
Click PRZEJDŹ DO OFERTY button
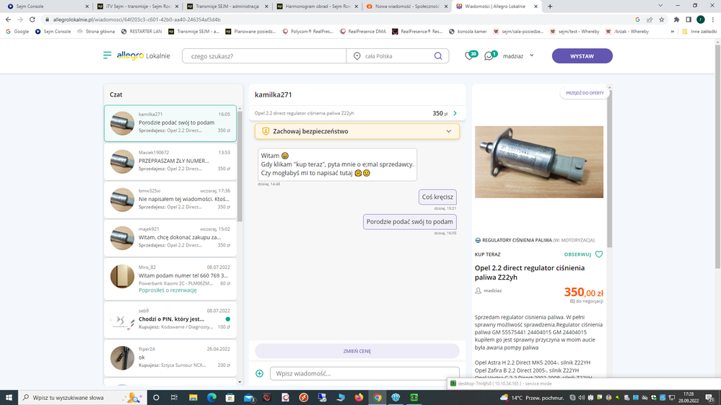click(x=585, y=93)
